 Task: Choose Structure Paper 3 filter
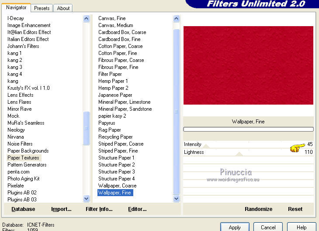117,172
